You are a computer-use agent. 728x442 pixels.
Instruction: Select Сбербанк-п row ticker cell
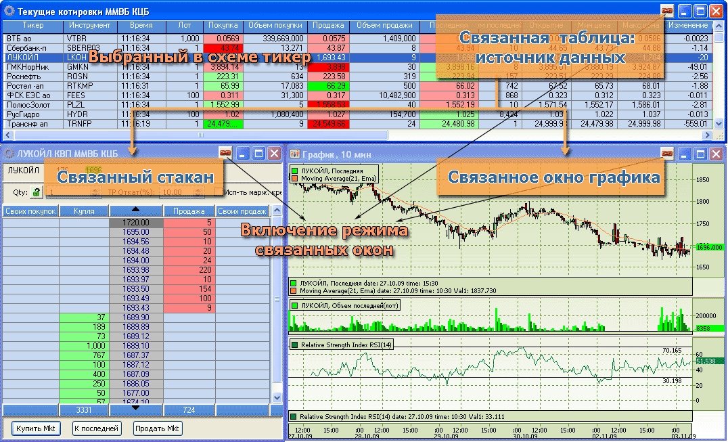(32, 48)
